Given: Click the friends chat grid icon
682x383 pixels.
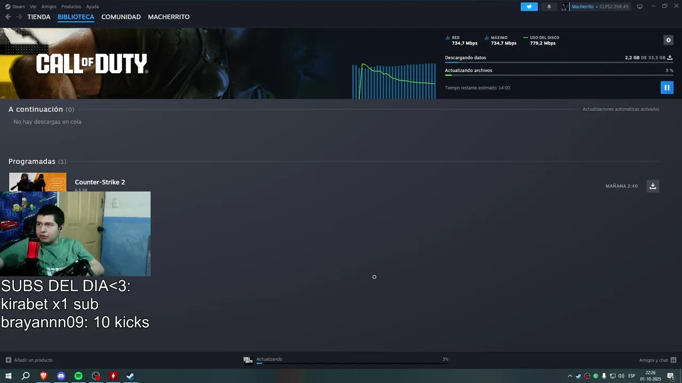Looking at the screenshot, I should pyautogui.click(x=673, y=360).
